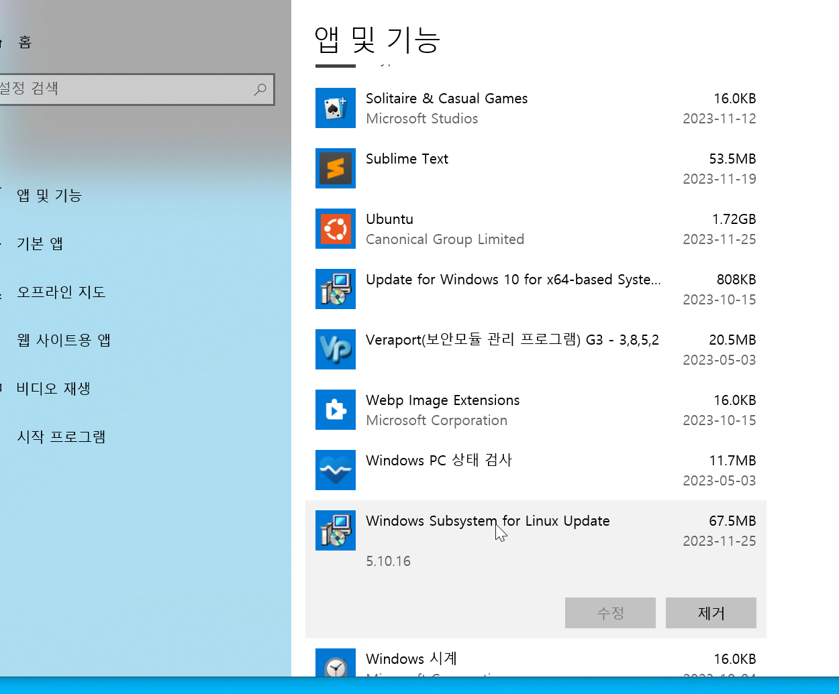Click the 2023-11-19 install date
The image size is (839, 694).
(x=720, y=179)
